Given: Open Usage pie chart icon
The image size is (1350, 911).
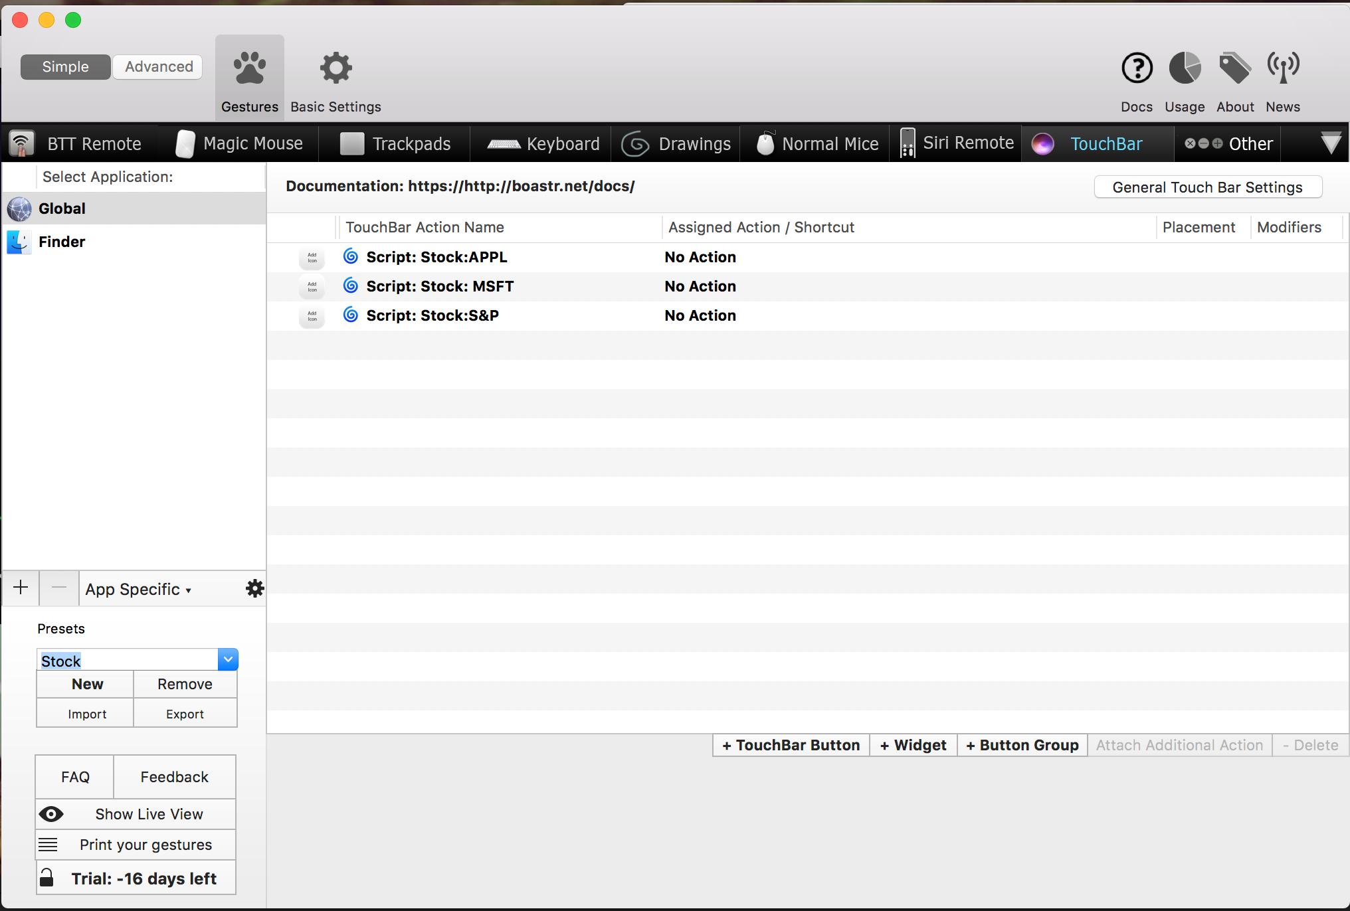Looking at the screenshot, I should point(1185,68).
